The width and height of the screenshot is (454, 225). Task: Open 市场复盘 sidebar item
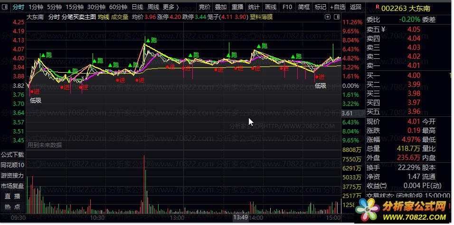click(12, 186)
